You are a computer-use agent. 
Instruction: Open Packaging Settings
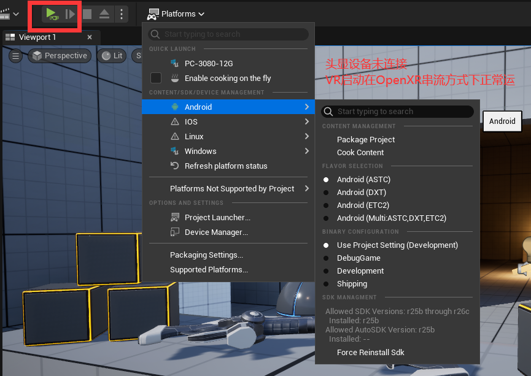click(x=228, y=255)
